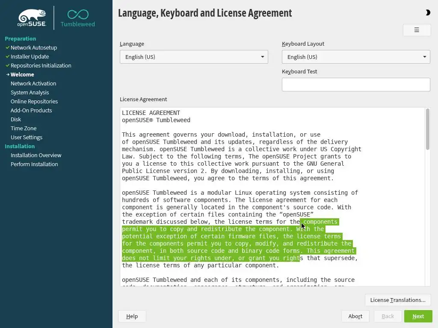
Task: Click the checkmark beside Repositories Initialization
Action: [8, 65]
